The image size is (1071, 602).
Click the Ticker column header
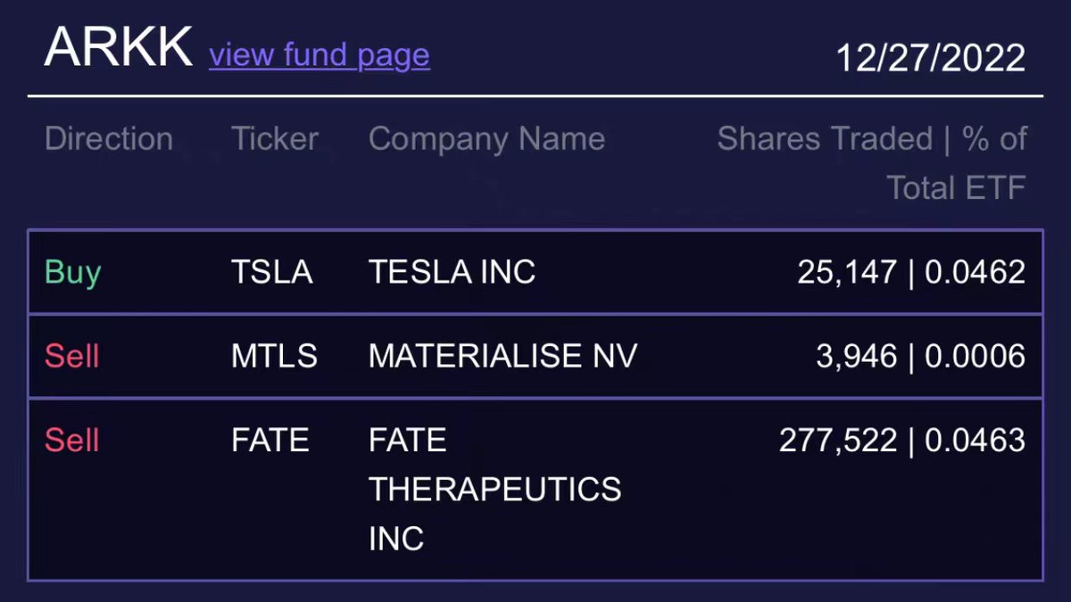tap(275, 139)
